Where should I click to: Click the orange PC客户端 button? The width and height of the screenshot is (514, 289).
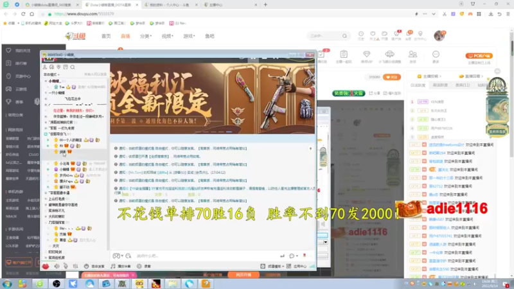click(x=479, y=56)
